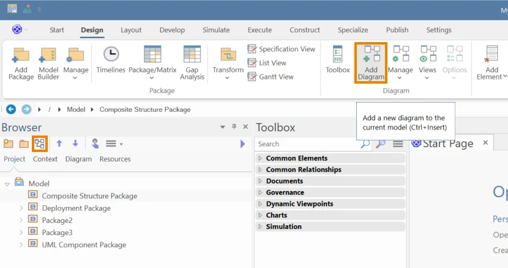Open the Transform dropdown menu
Screen dimensions: 508x268
pos(228,64)
